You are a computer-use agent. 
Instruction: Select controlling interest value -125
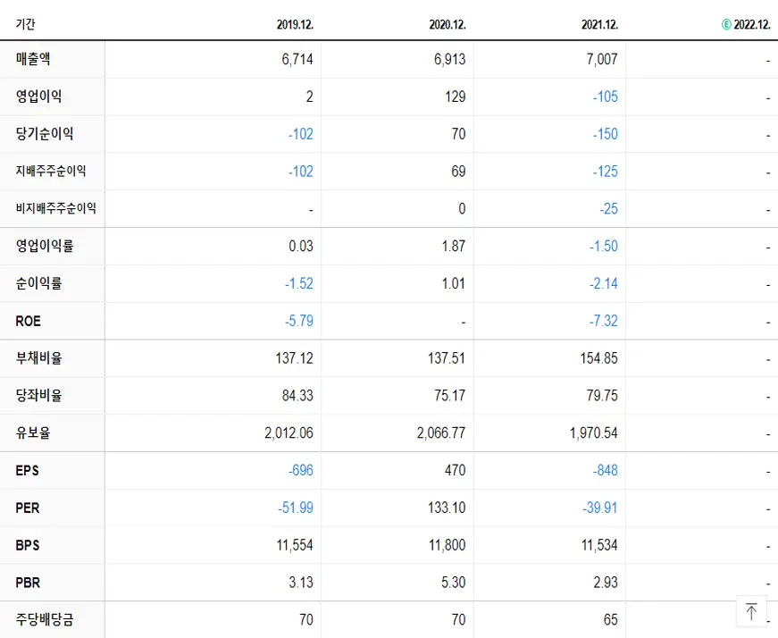[x=606, y=172]
